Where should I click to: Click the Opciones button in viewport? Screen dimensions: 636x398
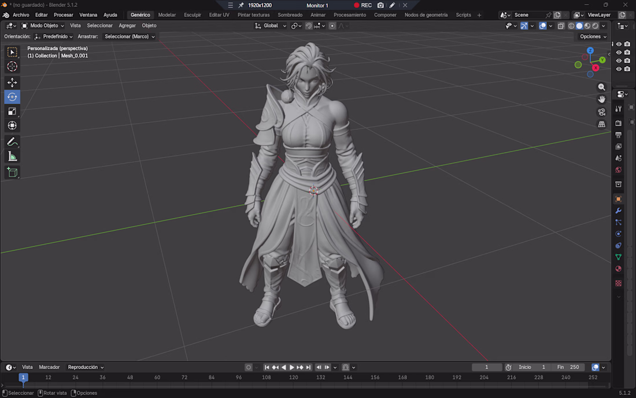tap(593, 36)
